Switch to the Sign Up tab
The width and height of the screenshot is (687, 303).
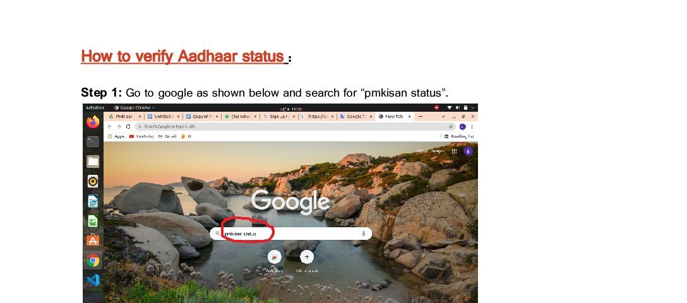(x=278, y=117)
